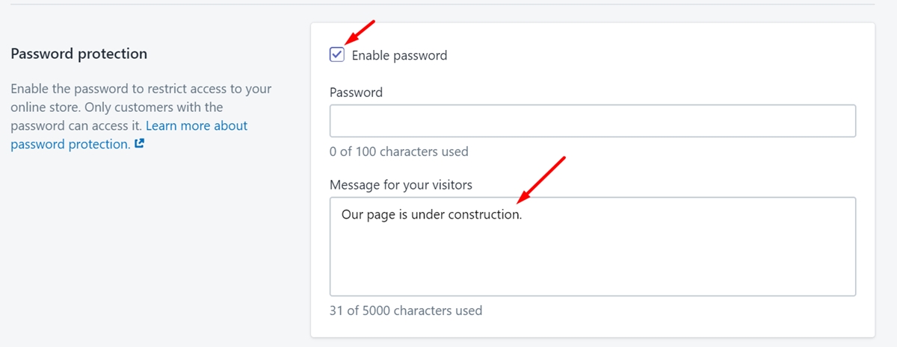The width and height of the screenshot is (897, 347).
Task: Click the external link icon
Action: pyautogui.click(x=139, y=144)
